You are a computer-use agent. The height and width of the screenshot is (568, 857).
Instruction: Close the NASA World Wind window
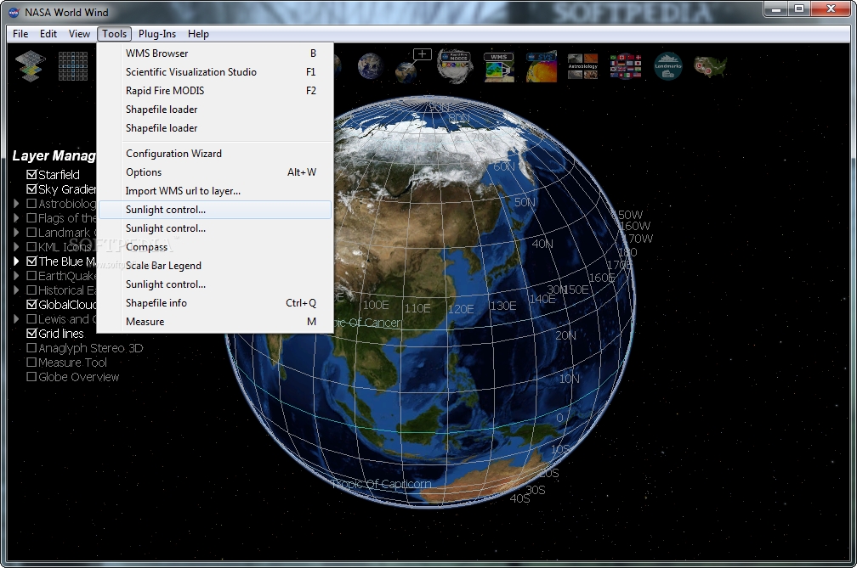[x=831, y=9]
